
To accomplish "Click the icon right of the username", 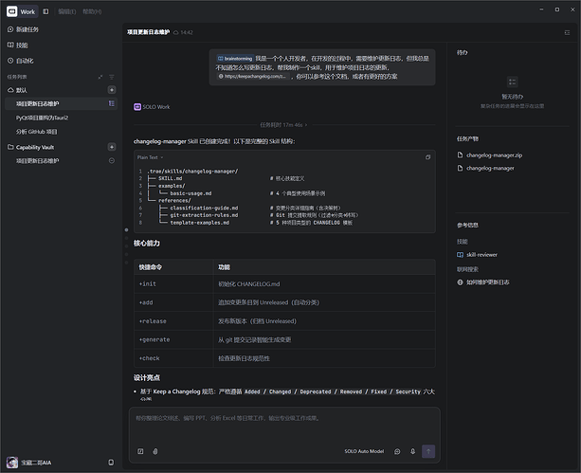I will 111,463.
